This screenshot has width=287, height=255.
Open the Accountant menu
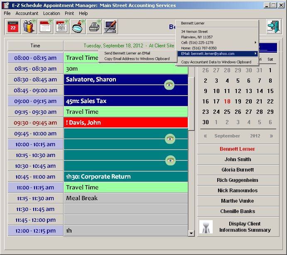point(27,13)
